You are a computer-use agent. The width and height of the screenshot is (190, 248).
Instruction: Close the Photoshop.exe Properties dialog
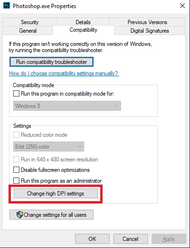click(x=182, y=6)
